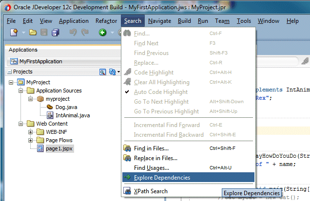This screenshot has height=201, width=310.
Task: Expand the Page Flows folder
Action: pyautogui.click(x=30, y=140)
